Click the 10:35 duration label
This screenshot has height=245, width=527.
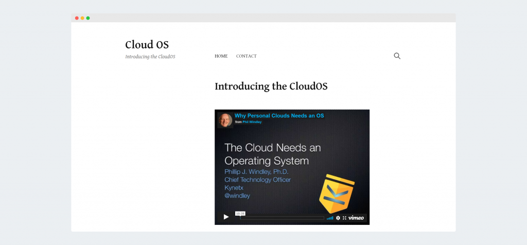pos(240,214)
